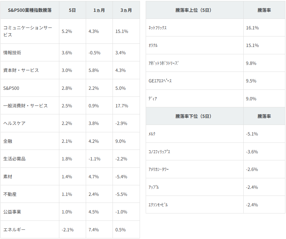Select オラクル in the top gainers table
Screen dimensions: 286x239
click(153, 45)
